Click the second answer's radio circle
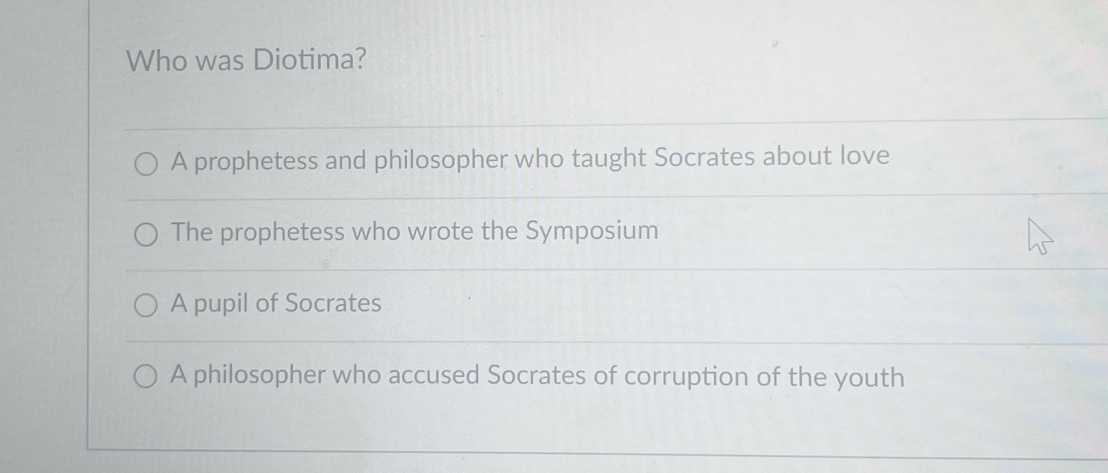The width and height of the screenshot is (1108, 473). coord(146,234)
